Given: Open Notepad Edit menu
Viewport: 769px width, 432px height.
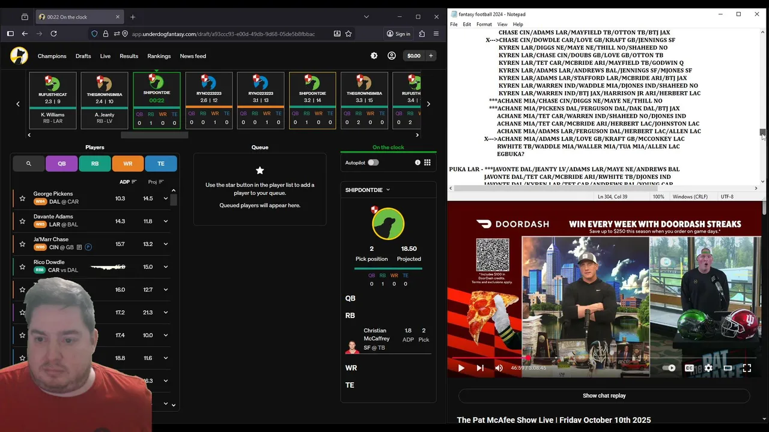Looking at the screenshot, I should [467, 25].
